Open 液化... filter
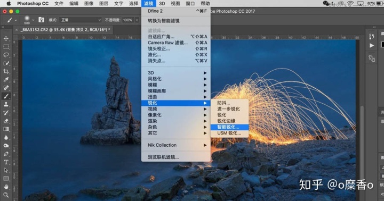384x201 pixels. [176, 55]
